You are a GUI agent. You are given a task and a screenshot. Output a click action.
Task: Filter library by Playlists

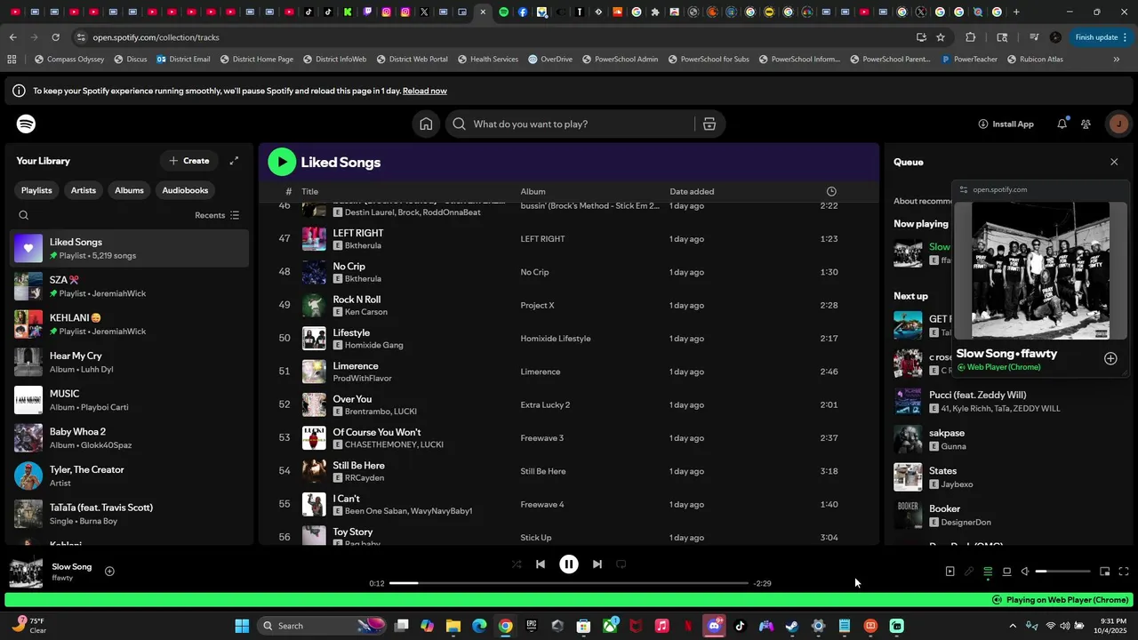36,190
